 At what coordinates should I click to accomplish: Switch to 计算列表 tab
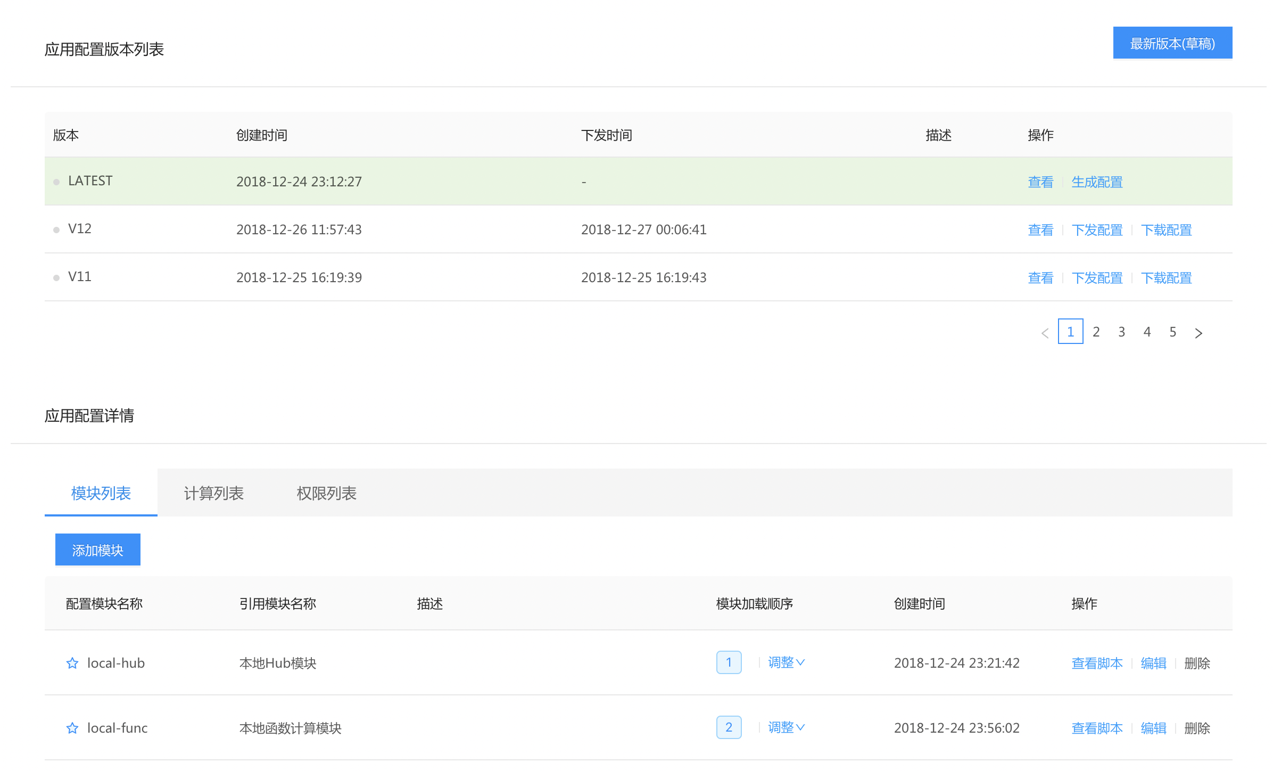pos(214,493)
